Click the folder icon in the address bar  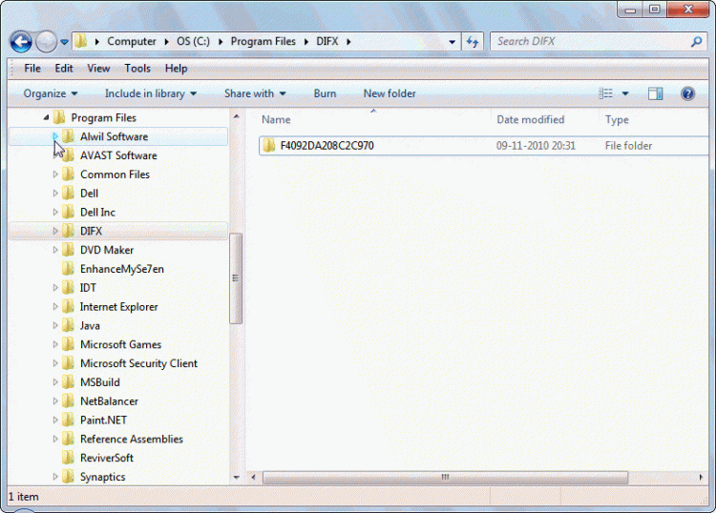point(81,42)
